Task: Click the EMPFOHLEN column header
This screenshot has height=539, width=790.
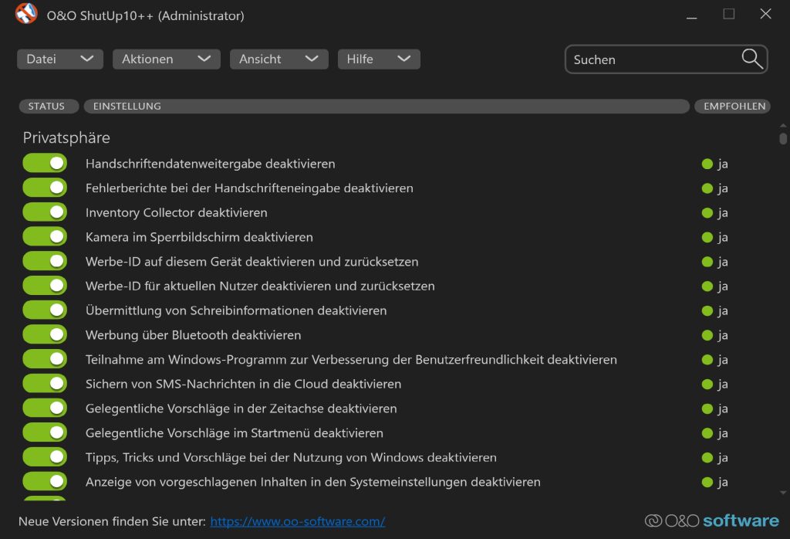Action: tap(733, 107)
